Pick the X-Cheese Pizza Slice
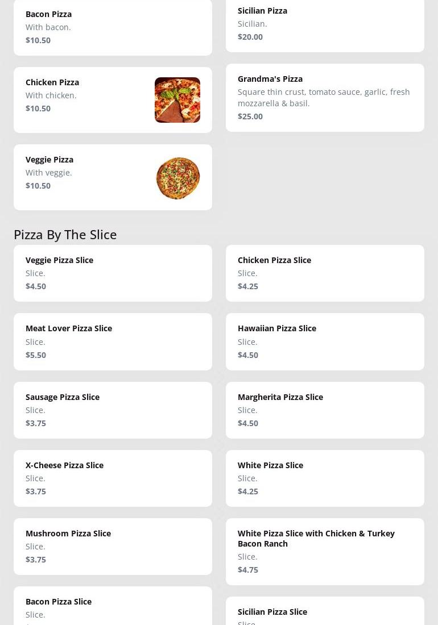The height and width of the screenshot is (625, 438). [113, 478]
